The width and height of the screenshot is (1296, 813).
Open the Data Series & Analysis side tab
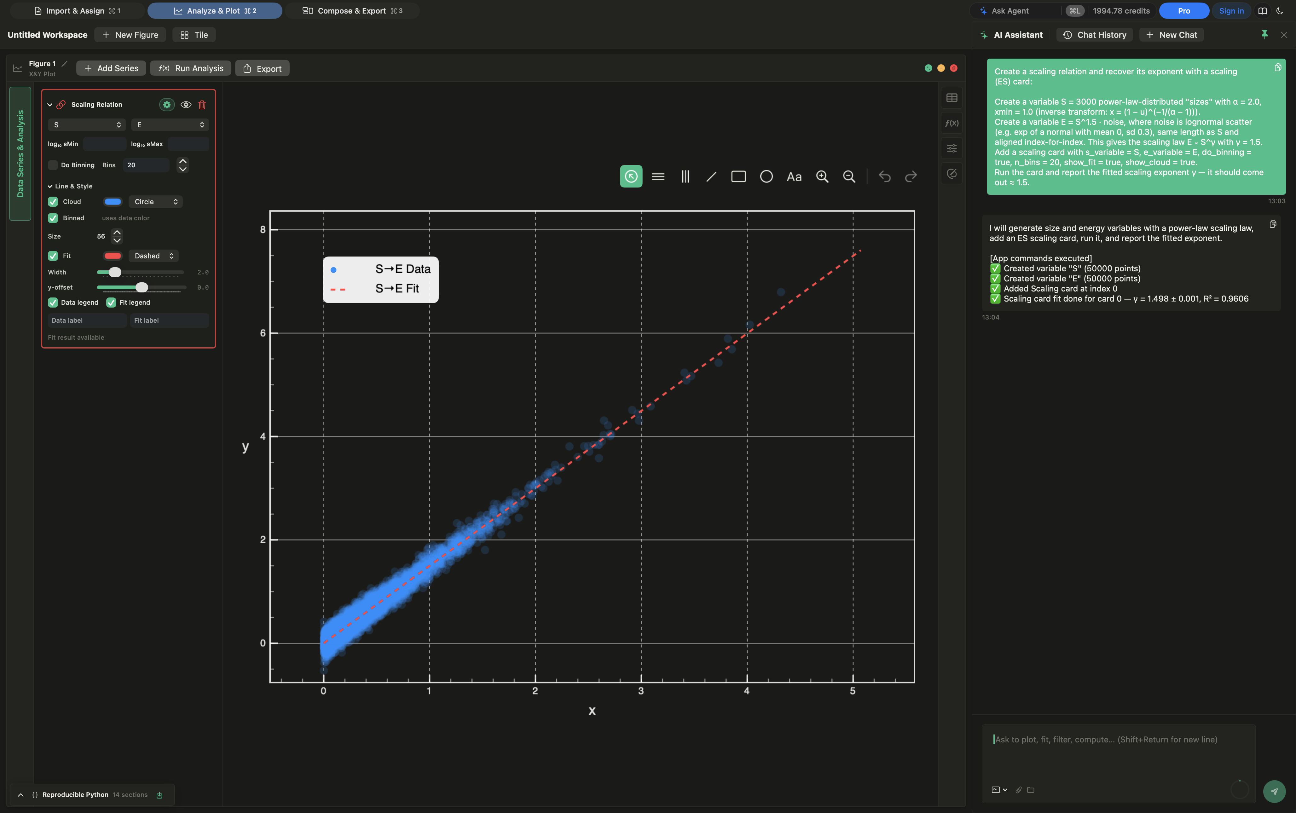coord(20,154)
